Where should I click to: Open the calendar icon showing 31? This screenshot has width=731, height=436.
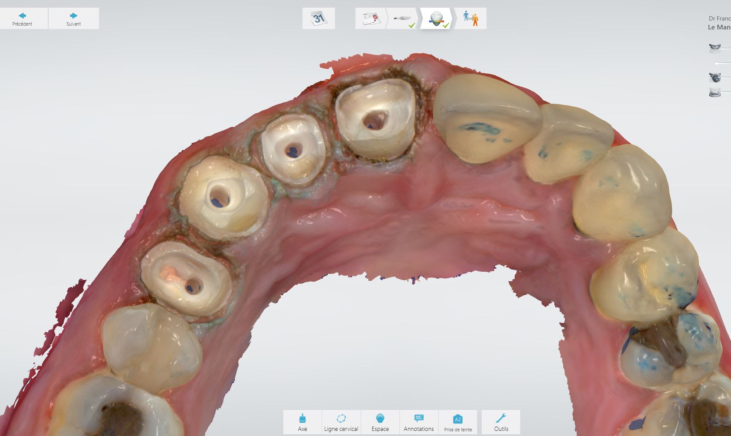318,18
